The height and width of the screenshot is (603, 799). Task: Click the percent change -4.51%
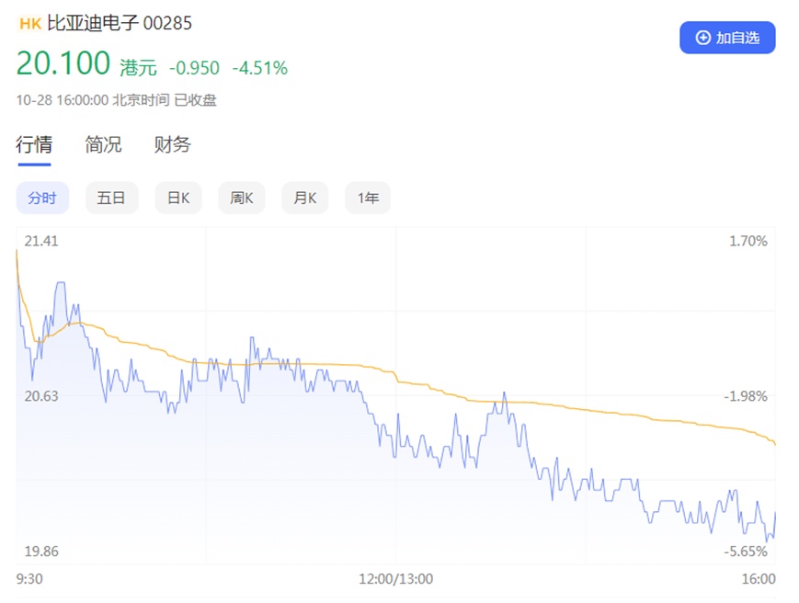(260, 68)
